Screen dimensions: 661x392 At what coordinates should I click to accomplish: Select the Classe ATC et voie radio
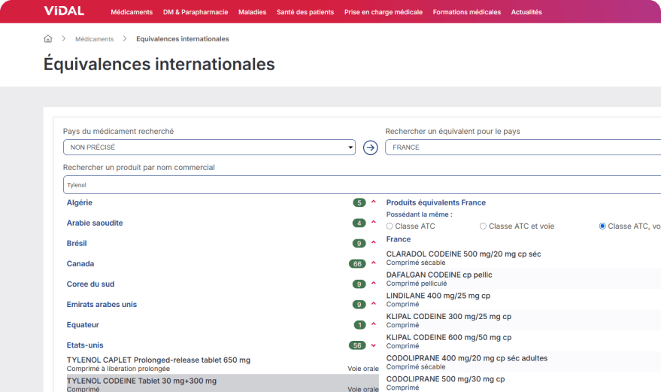pyautogui.click(x=483, y=226)
